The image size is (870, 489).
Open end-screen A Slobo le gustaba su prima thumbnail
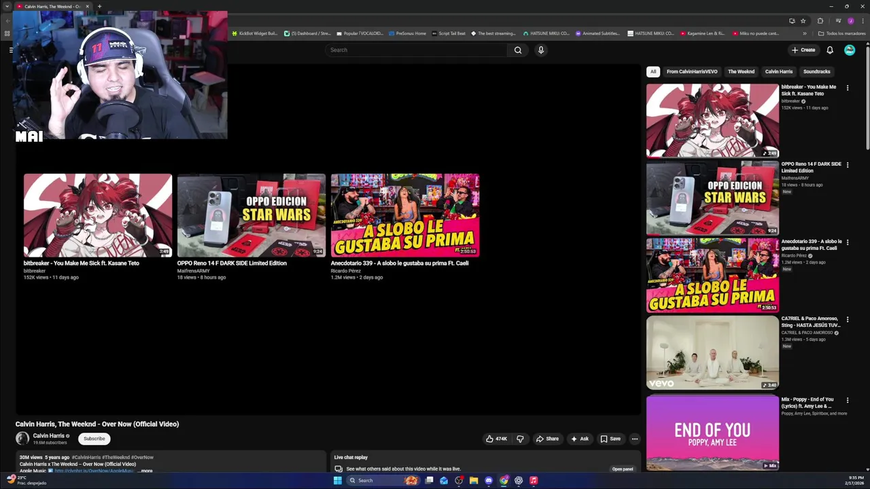pos(405,215)
